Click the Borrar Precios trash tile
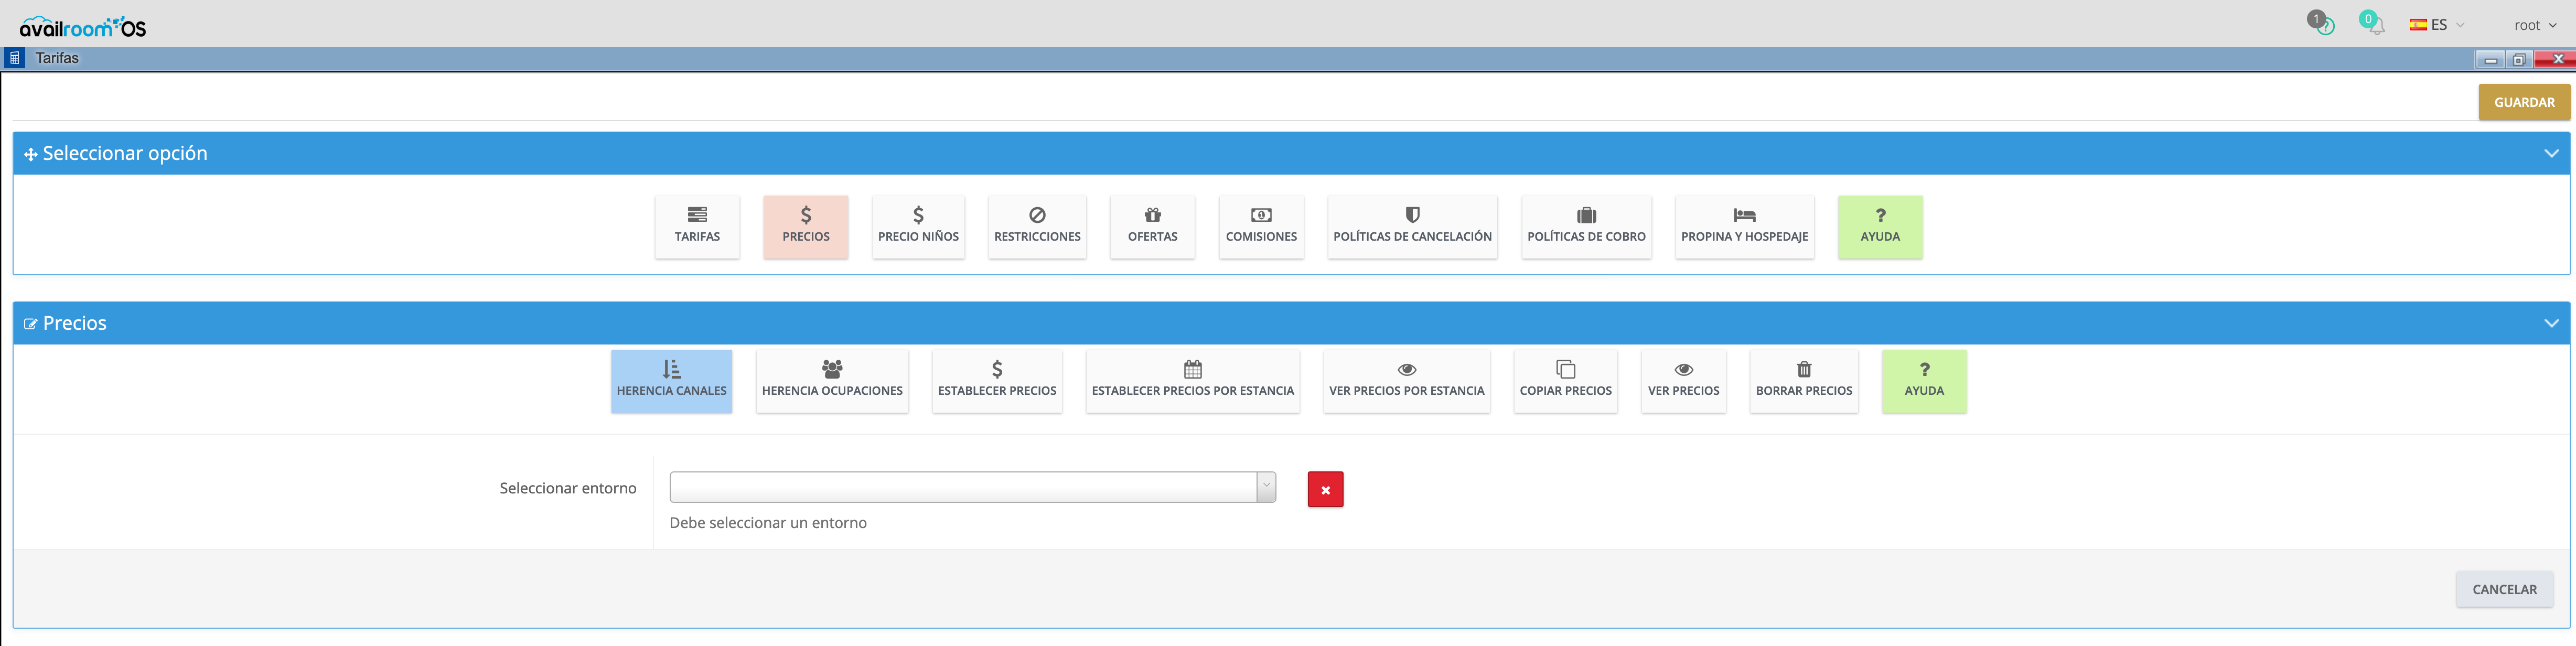2576x646 pixels. coord(1803,380)
